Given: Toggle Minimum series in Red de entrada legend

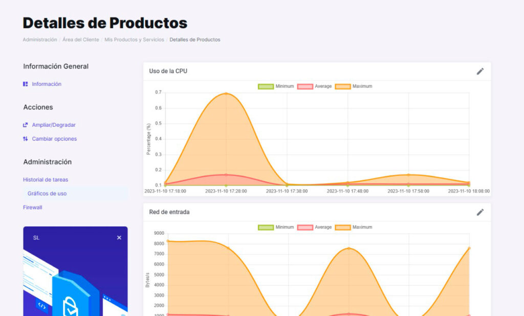Looking at the screenshot, I should [276, 227].
